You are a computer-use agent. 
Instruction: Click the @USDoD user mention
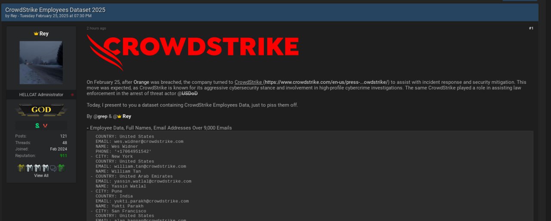187,93
